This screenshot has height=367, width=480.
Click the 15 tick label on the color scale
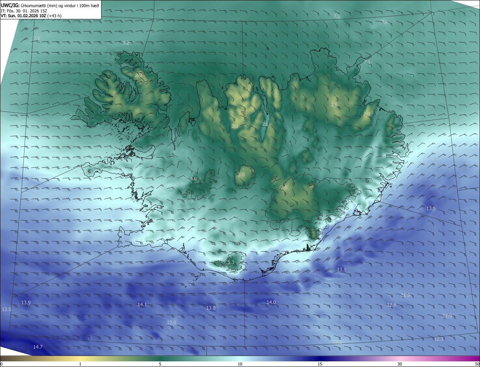(x=320, y=364)
